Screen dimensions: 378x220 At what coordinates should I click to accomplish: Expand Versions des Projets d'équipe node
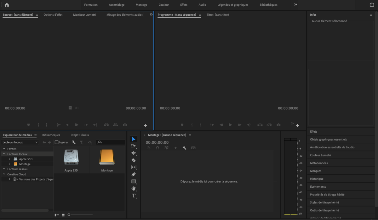(x=9, y=179)
